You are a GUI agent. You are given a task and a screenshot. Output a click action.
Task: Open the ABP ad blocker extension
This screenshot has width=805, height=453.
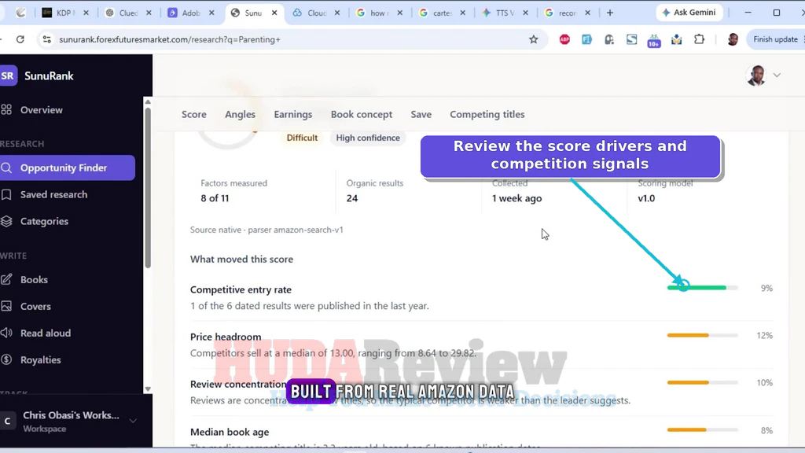coord(564,39)
